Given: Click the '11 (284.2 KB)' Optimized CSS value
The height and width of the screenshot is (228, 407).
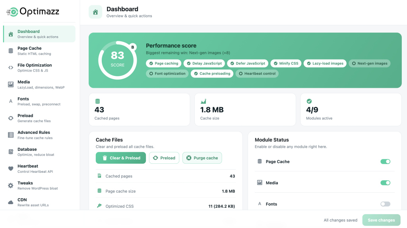Looking at the screenshot, I should click(x=222, y=206).
